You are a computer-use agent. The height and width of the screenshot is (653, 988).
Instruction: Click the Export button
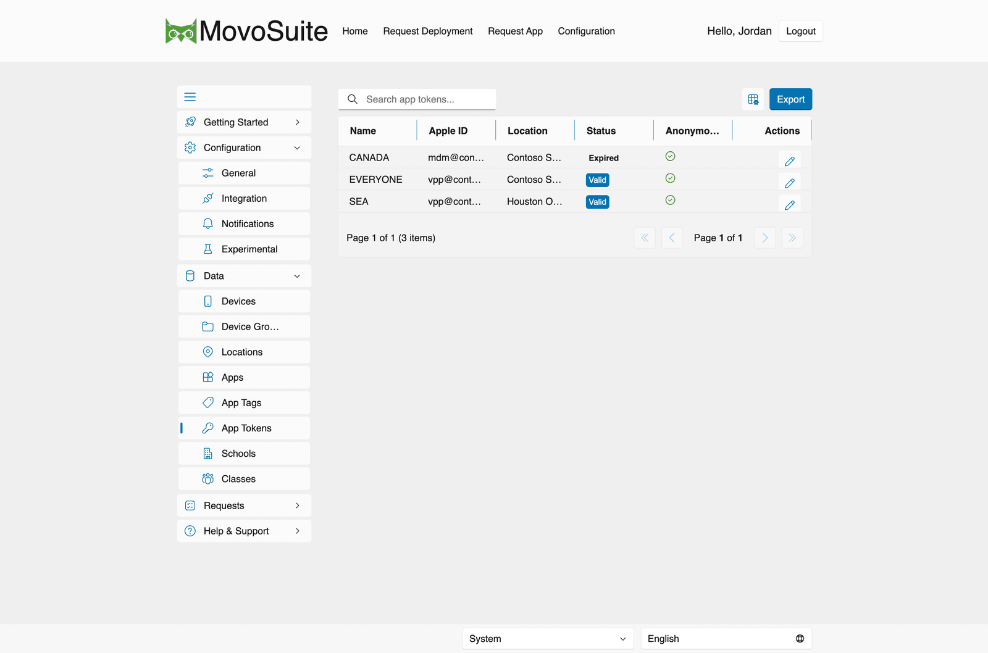click(x=790, y=99)
